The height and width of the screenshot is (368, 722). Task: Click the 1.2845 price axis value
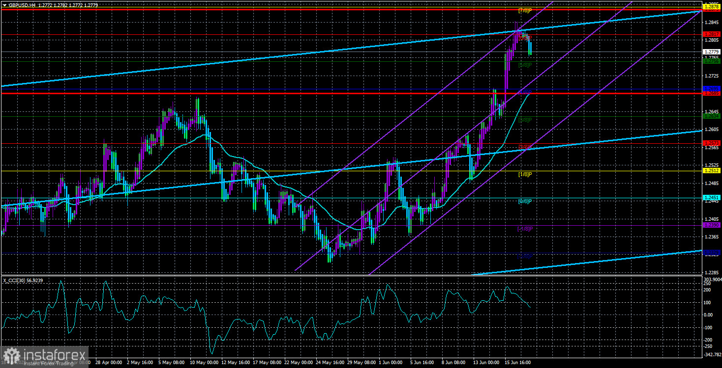point(711,23)
